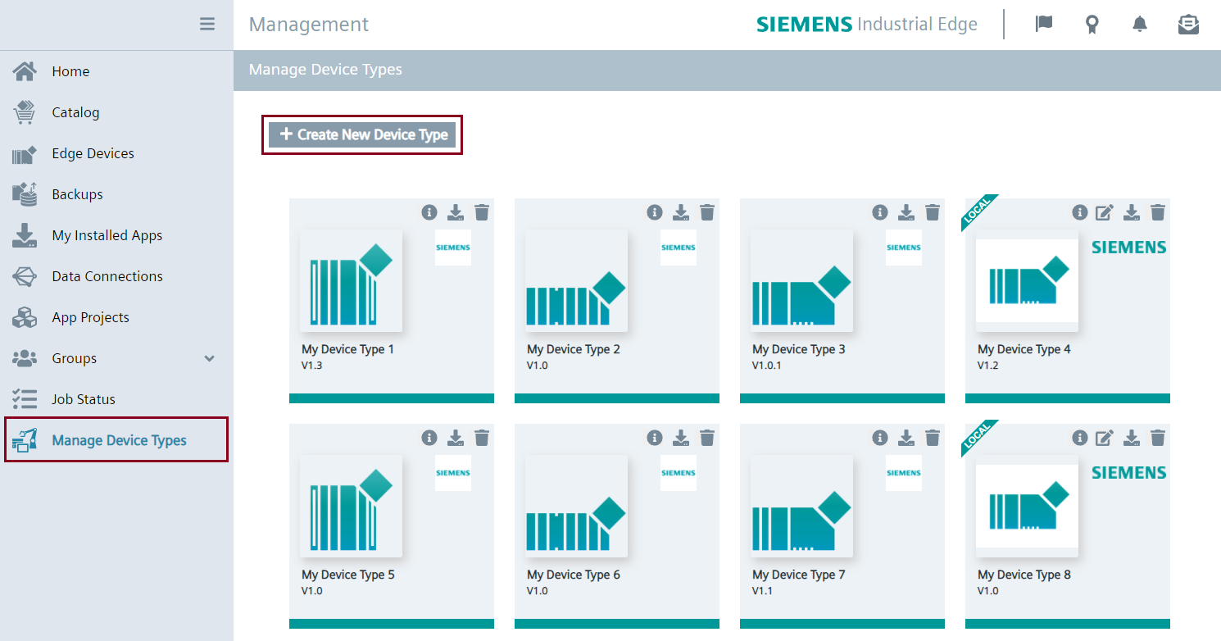Select My Device Type 7 thumbnail image
The image size is (1221, 641).
coord(802,506)
